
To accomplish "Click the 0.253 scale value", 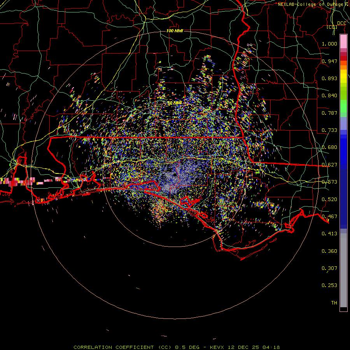I will tap(329, 285).
